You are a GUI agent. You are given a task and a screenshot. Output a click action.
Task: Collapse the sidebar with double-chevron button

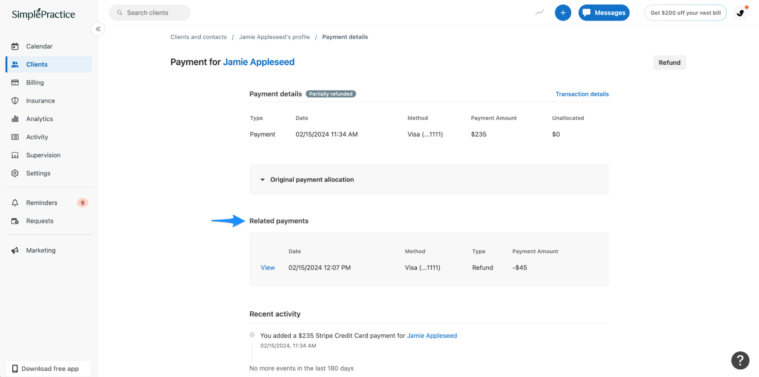pyautogui.click(x=98, y=29)
